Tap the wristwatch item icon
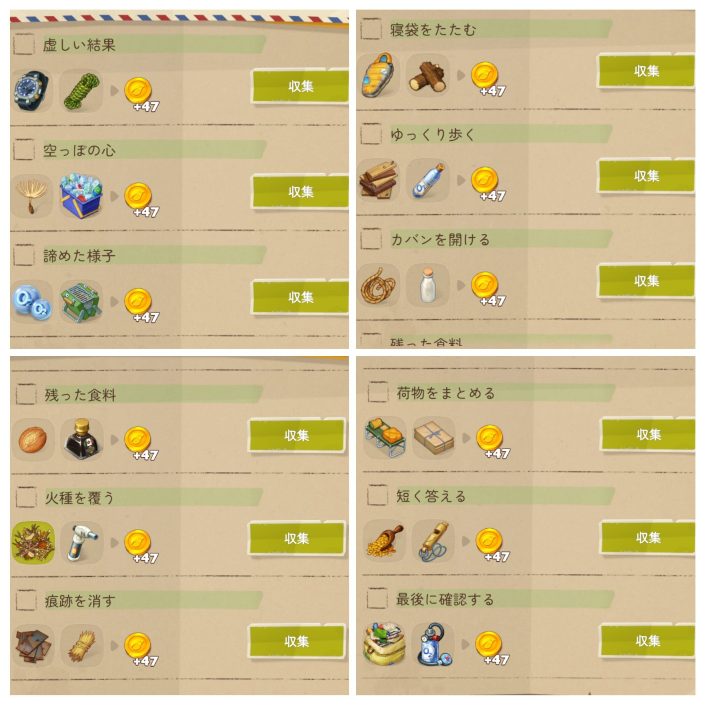706x706 pixels. 31,91
